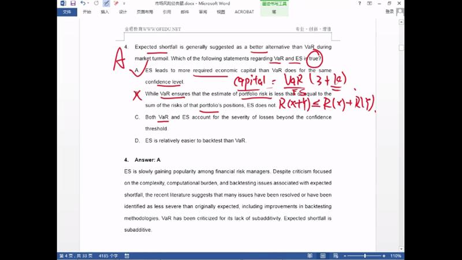Click the Redo/repeat icon
Viewport: 462px width, 260px height.
tap(96, 3)
